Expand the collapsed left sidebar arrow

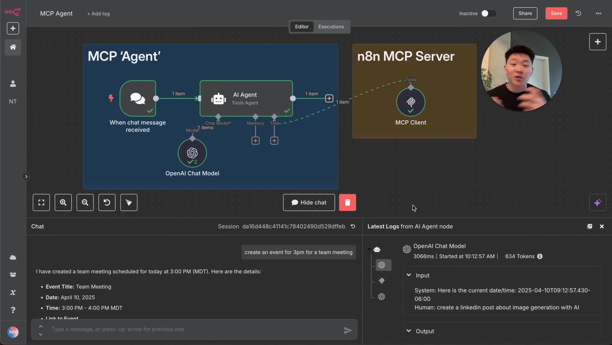tap(26, 177)
